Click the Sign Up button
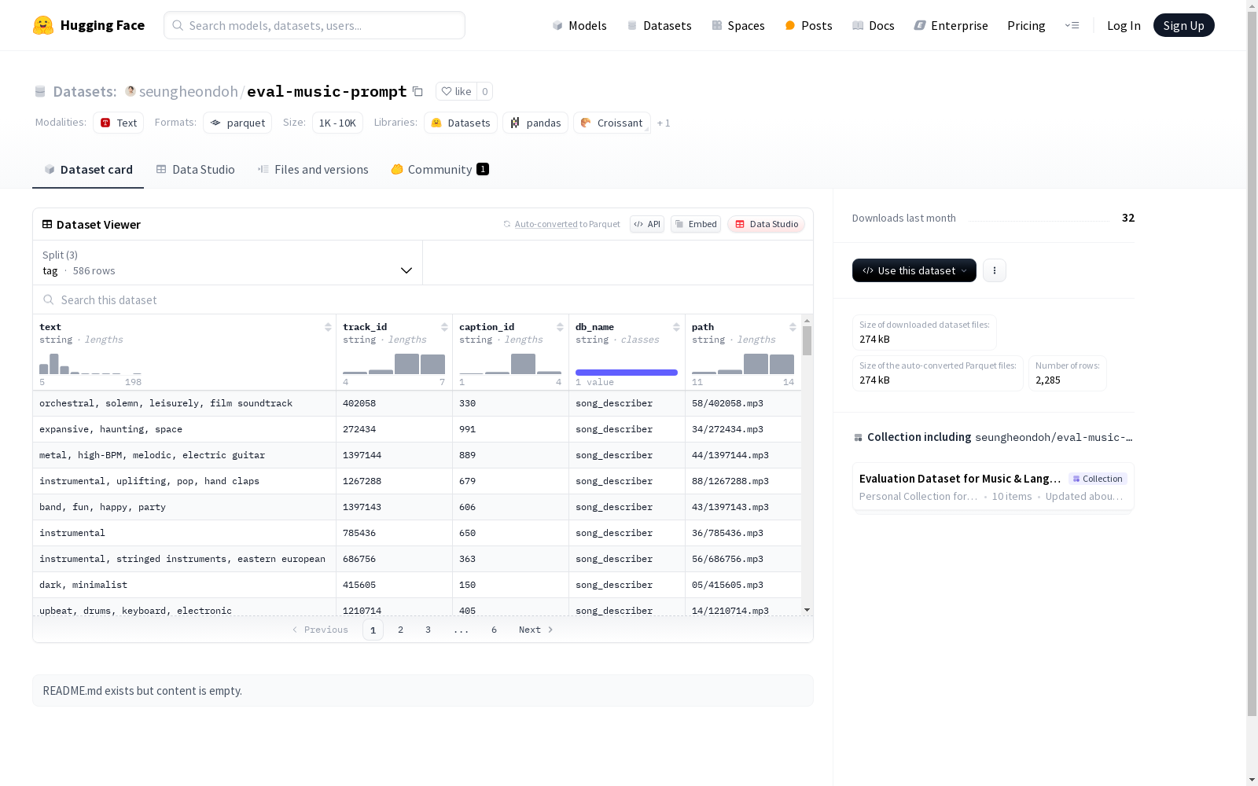Viewport: 1258px width, 786px height. click(x=1184, y=25)
